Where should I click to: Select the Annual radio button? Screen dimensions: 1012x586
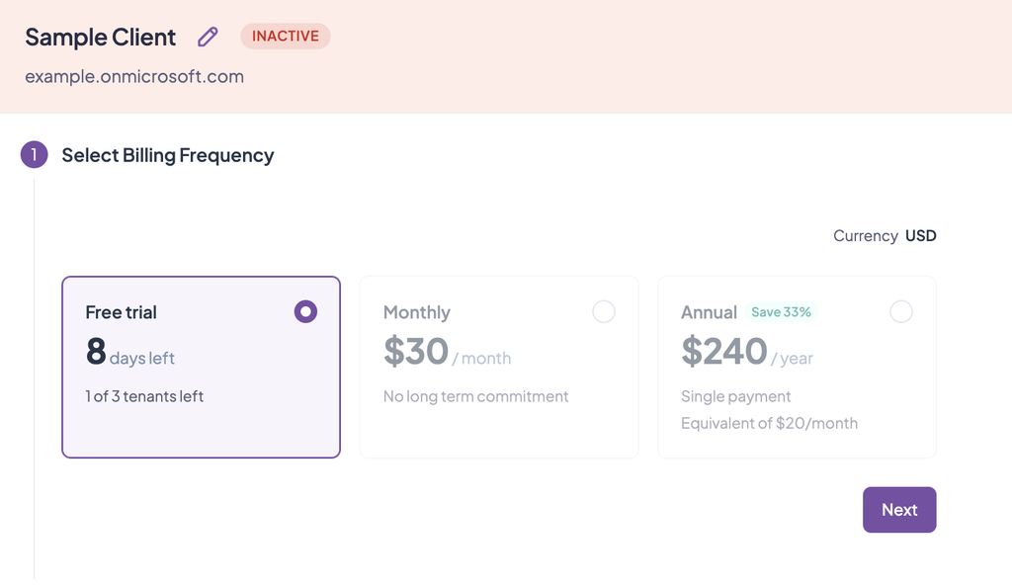tap(901, 311)
